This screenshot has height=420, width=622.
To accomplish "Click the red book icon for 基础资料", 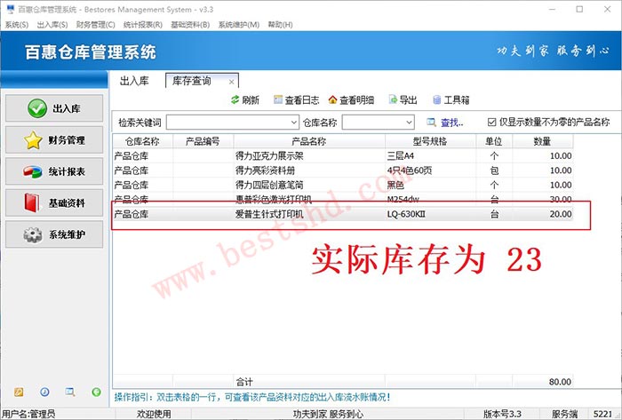I will click(32, 202).
